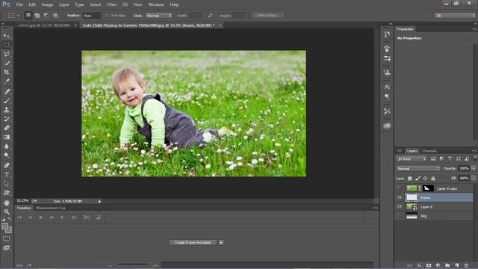The height and width of the screenshot is (269, 478).
Task: Open dropdown arrow beside Create Frame Animation
Action: [x=221, y=242]
